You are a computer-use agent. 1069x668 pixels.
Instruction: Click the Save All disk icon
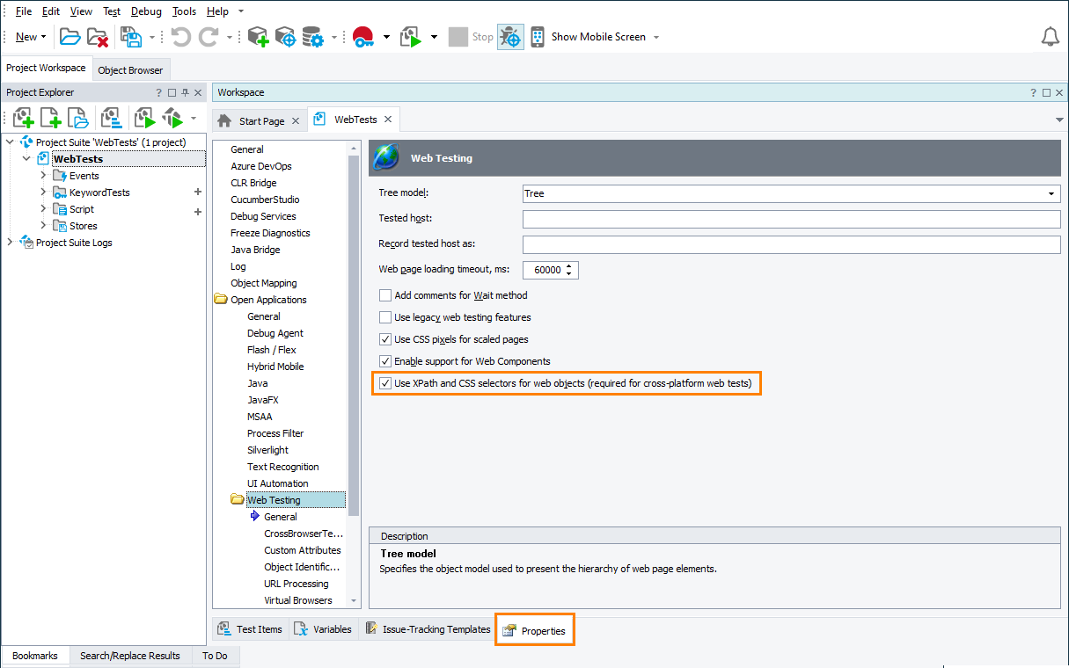click(131, 37)
